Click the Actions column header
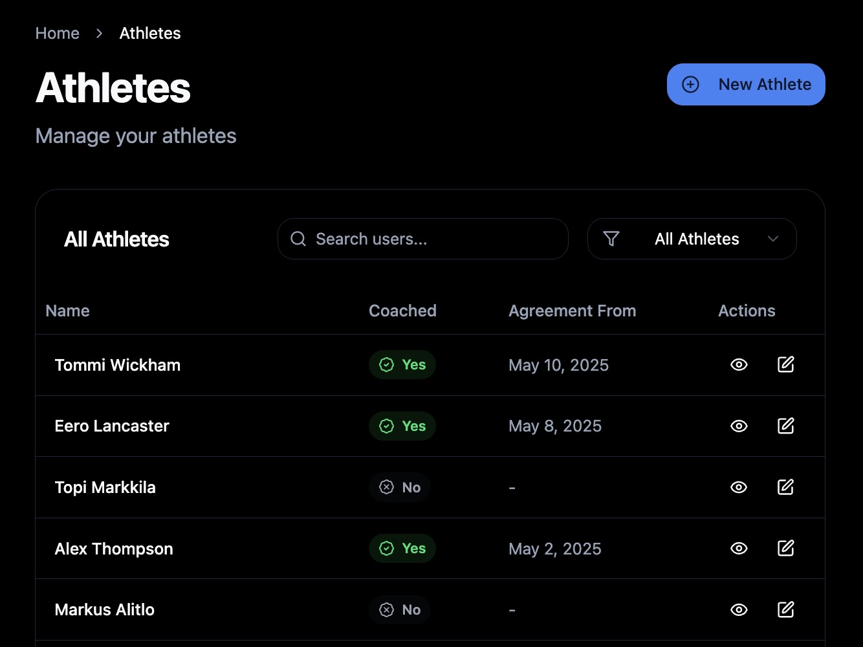This screenshot has height=647, width=863. [747, 311]
